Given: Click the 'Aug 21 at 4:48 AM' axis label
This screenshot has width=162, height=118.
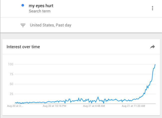Looking at the screenshot, I should 94,106.
